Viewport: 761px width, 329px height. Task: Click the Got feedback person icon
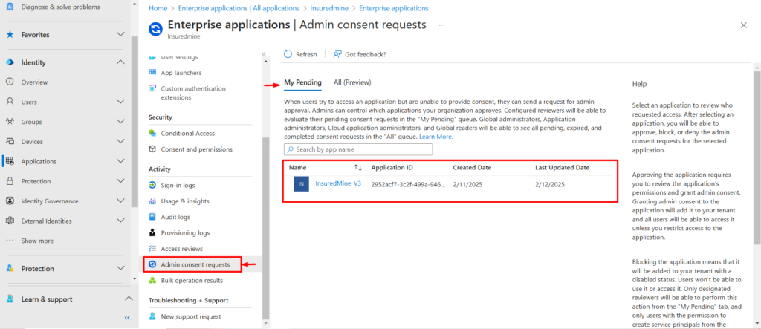tap(337, 54)
